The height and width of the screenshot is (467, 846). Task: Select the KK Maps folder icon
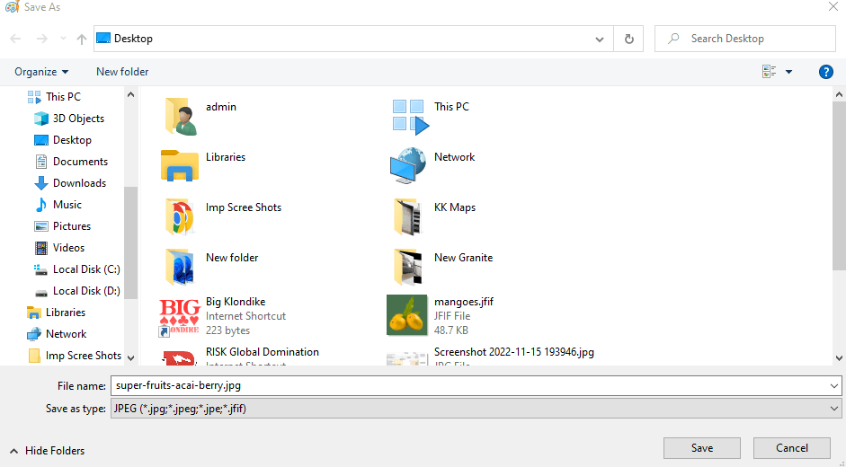point(408,216)
